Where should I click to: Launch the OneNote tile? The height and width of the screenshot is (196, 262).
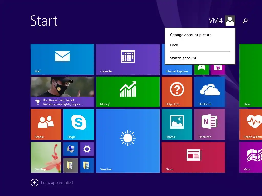tap(210, 125)
